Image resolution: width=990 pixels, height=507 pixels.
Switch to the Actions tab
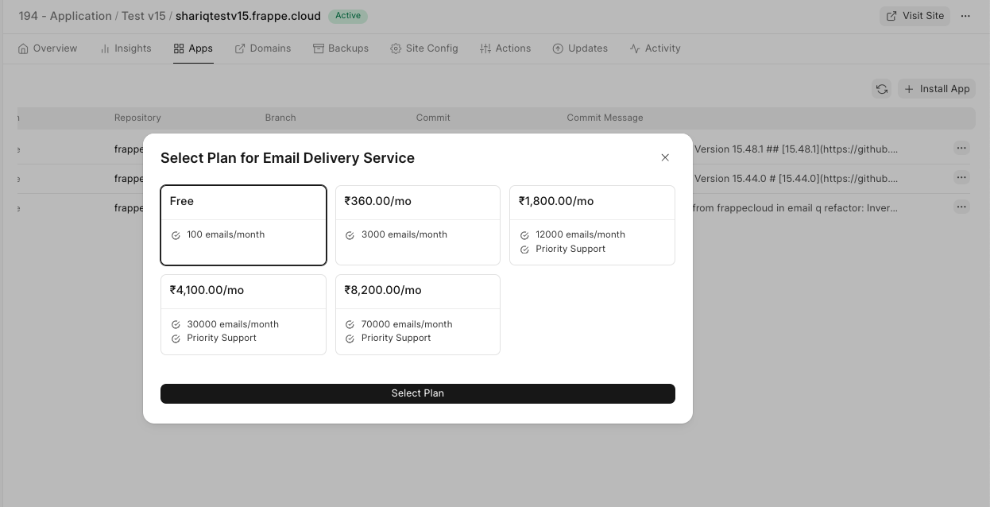[505, 48]
